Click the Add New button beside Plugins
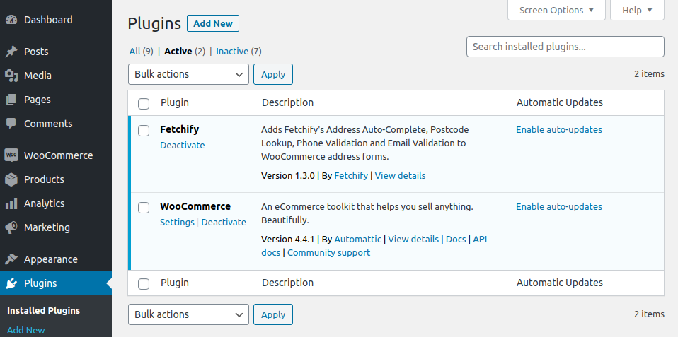This screenshot has width=678, height=337. point(213,24)
